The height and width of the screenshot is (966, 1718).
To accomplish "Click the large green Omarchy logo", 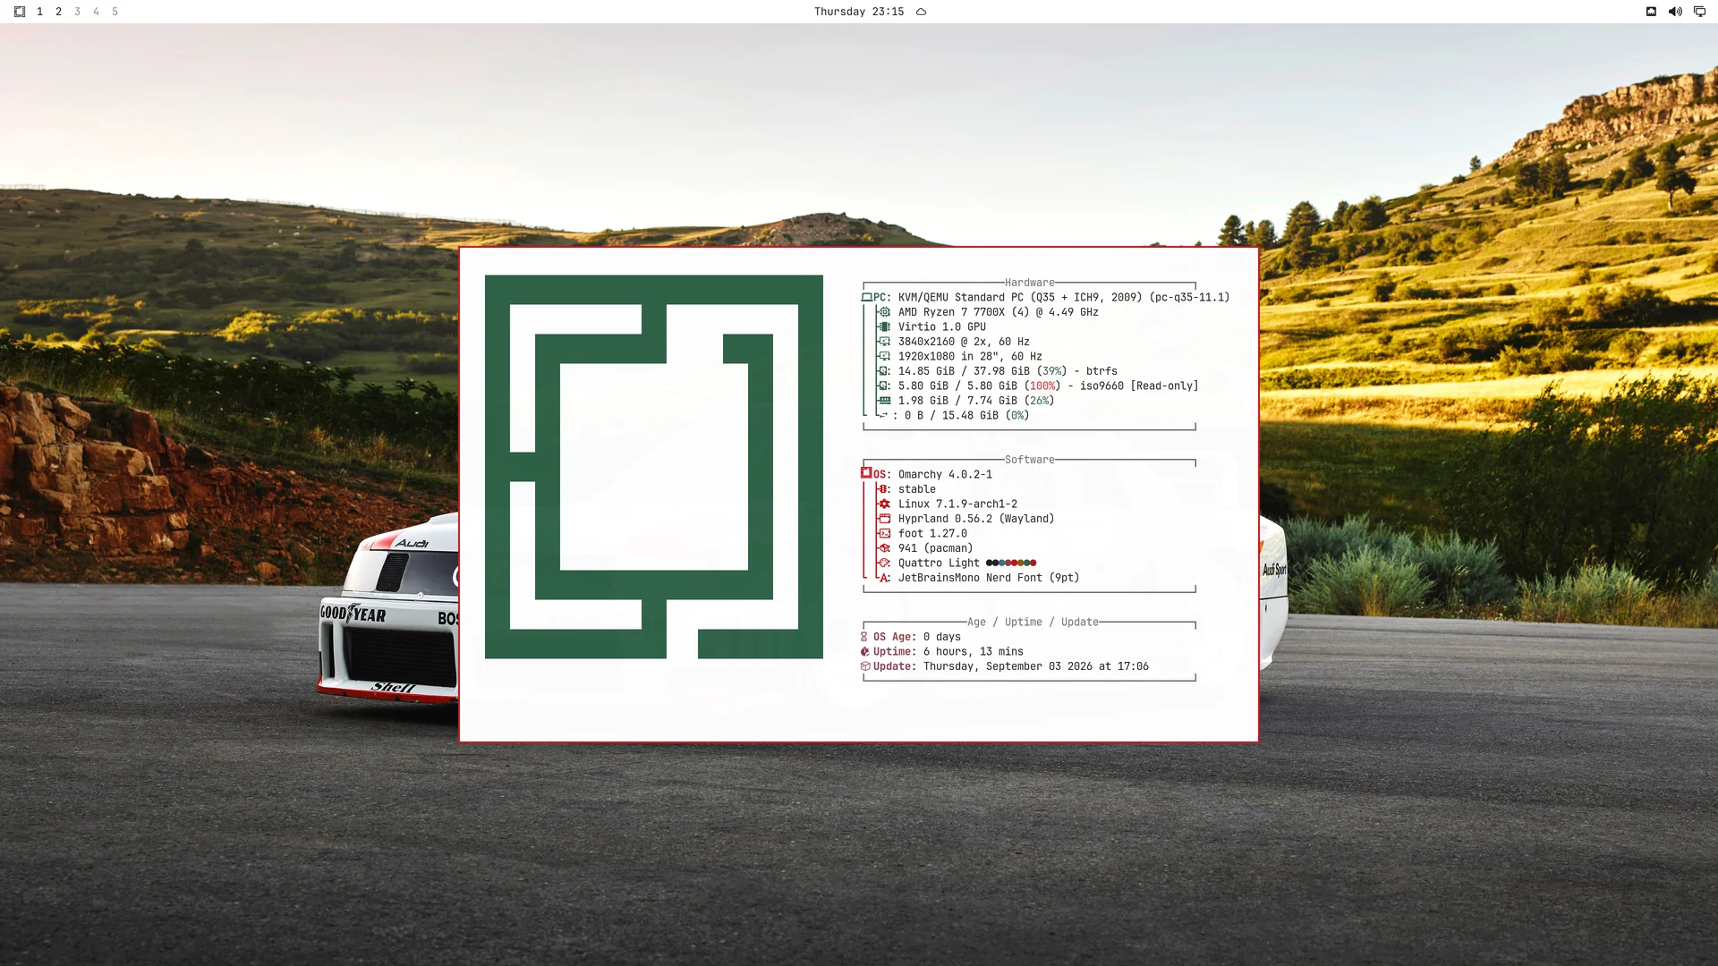I will (x=654, y=467).
